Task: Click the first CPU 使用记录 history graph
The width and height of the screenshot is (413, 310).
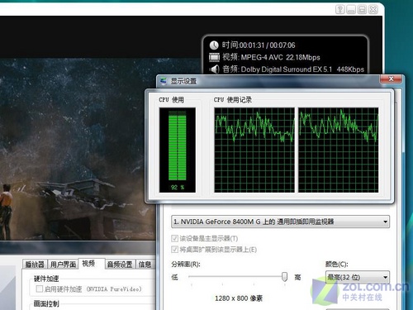Action: coord(254,150)
